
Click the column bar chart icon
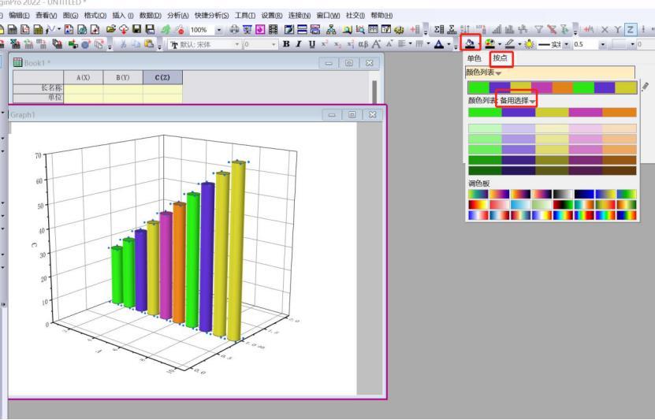pos(509,29)
